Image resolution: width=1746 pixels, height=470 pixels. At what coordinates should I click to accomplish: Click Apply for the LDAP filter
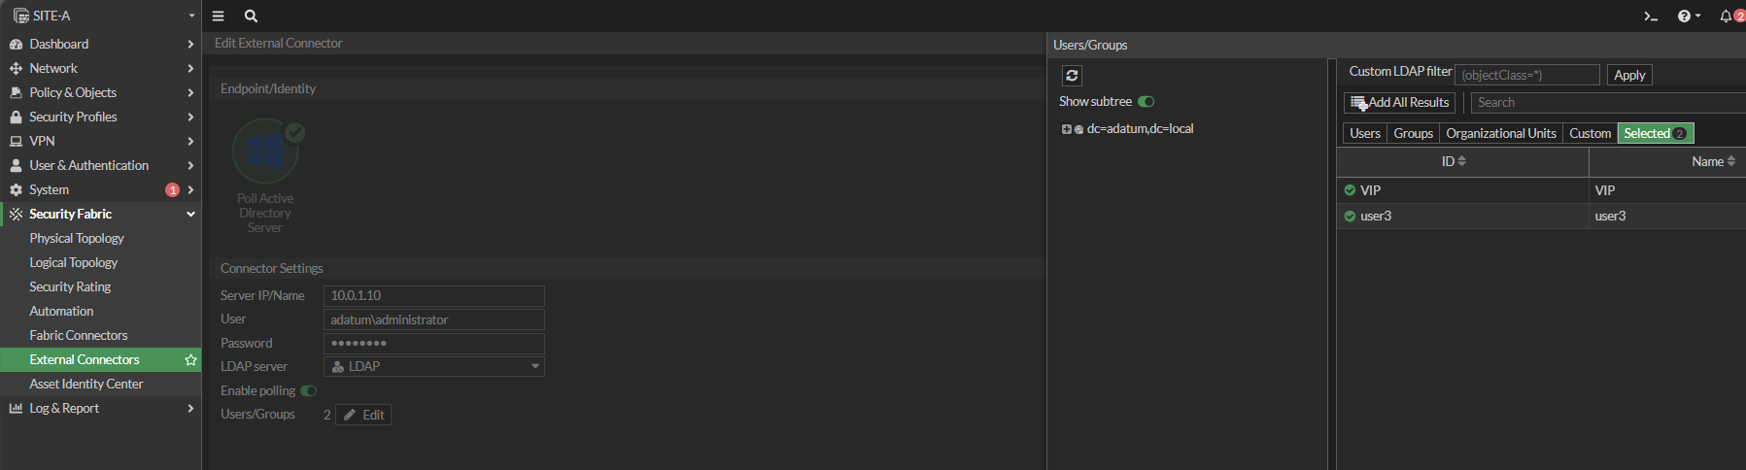[x=1628, y=75]
